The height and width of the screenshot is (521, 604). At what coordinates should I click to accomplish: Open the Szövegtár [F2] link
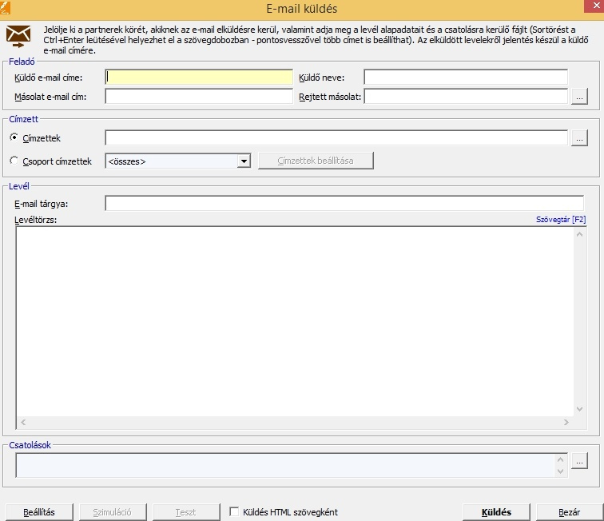pyautogui.click(x=562, y=220)
